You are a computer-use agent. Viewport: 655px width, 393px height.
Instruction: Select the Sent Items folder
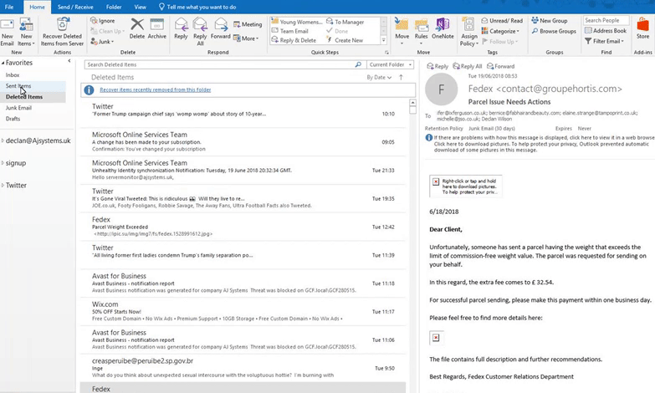(x=18, y=86)
